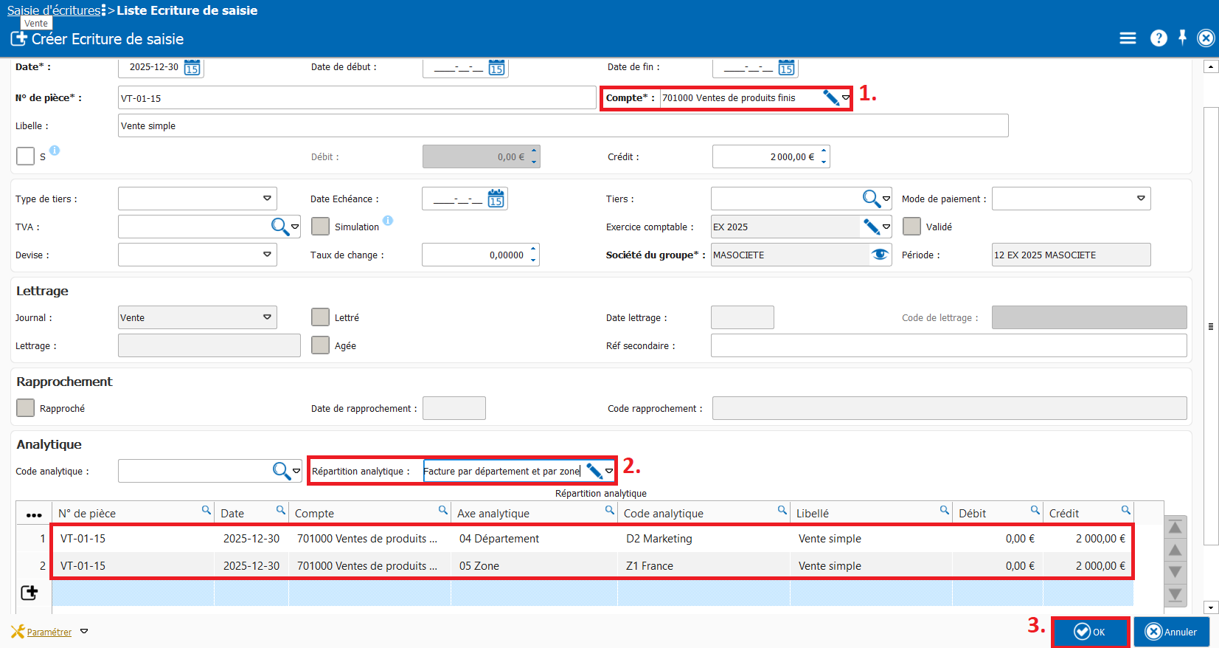Viewport: 1219px width, 648px height.
Task: Open the calendar picker for Date de début
Action: point(496,68)
